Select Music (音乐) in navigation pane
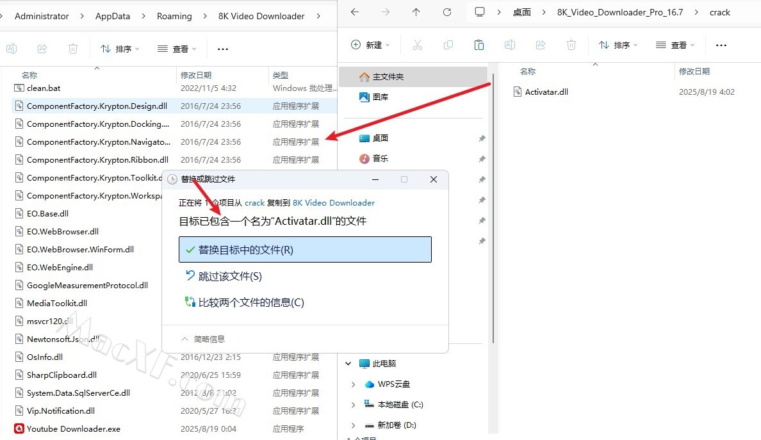This screenshot has width=761, height=440. pyautogui.click(x=380, y=159)
